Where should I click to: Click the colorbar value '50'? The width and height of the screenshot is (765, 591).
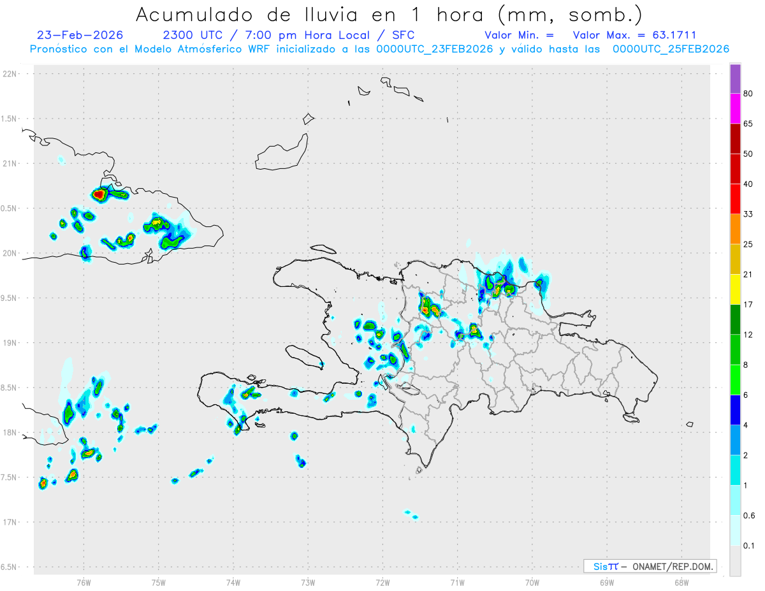click(748, 154)
